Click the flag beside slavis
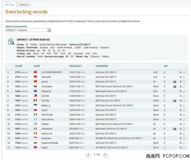This screenshot has width=191, height=160. 35,147
